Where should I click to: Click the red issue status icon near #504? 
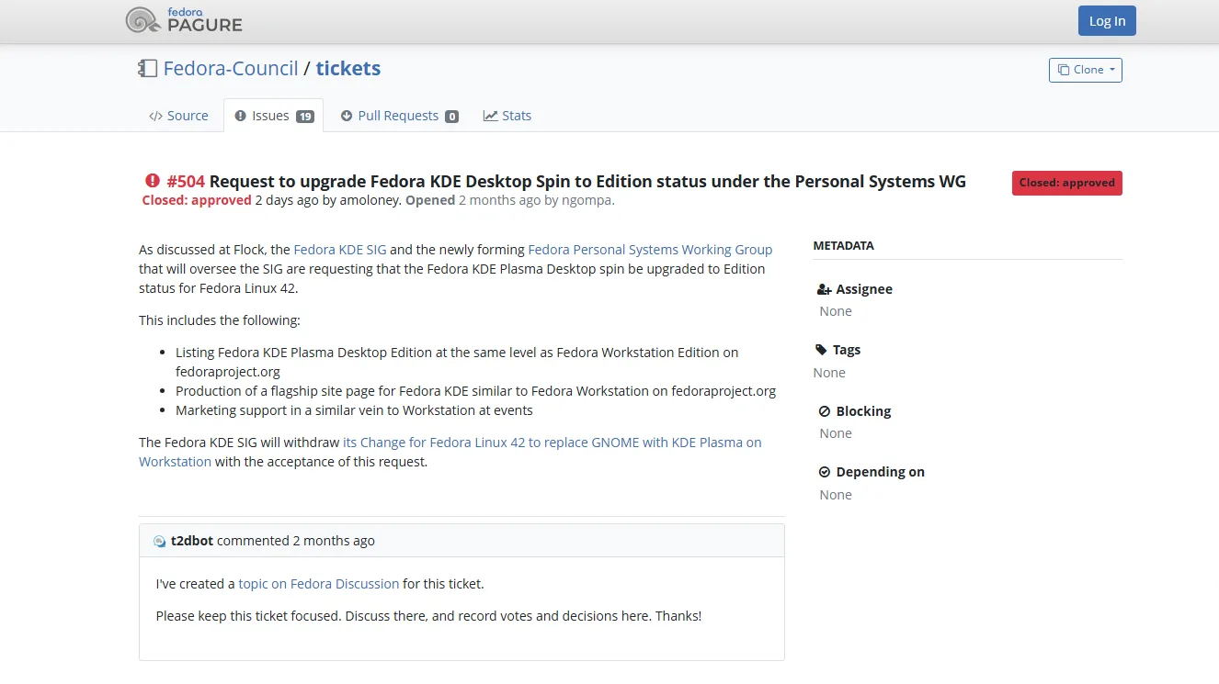pos(152,181)
